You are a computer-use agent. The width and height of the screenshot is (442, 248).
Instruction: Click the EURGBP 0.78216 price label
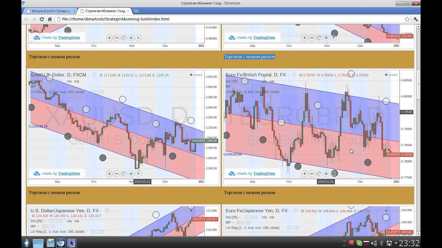pyautogui.click(x=400, y=155)
